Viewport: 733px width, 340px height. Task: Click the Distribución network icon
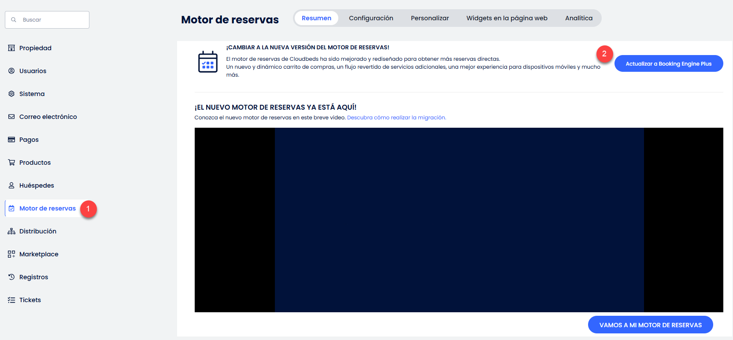[x=11, y=231]
